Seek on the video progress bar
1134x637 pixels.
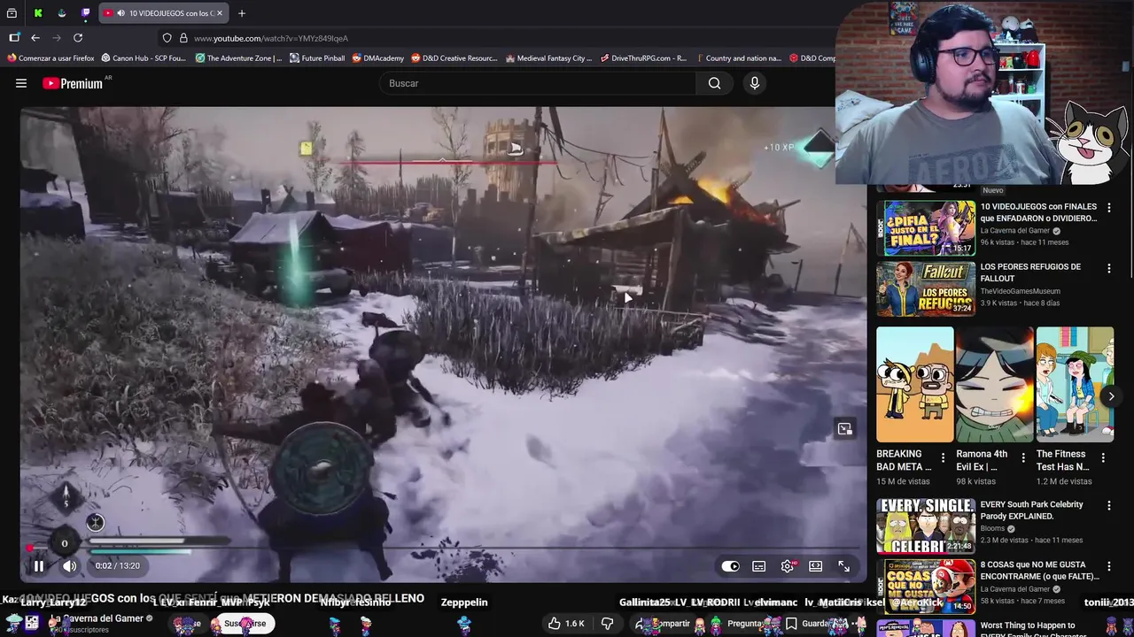coord(443,549)
